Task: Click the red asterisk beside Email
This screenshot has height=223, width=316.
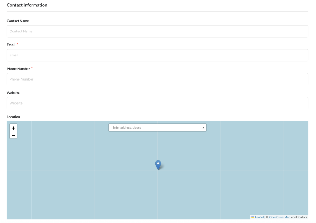Action: point(17,44)
